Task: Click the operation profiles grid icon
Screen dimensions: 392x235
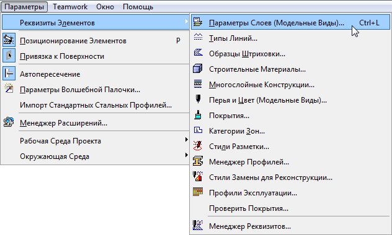Action: 198,192
